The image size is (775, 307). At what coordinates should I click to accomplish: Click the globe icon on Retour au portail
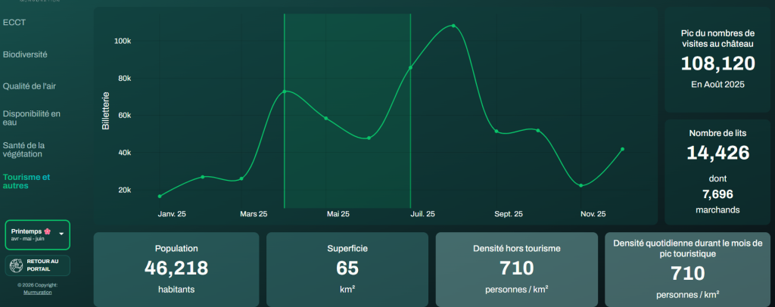click(x=17, y=265)
